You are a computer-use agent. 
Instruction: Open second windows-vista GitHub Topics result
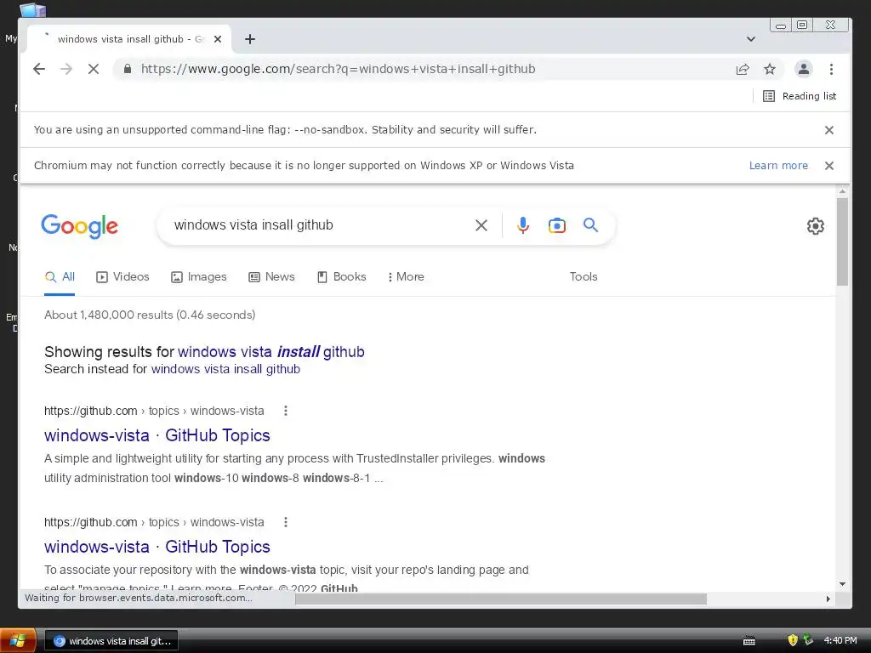click(157, 547)
